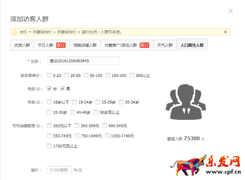Image resolution: width=245 pixels, height=180 pixels.
Task: Uncheck the 男 gender checkbox
Action: click(x=62, y=89)
